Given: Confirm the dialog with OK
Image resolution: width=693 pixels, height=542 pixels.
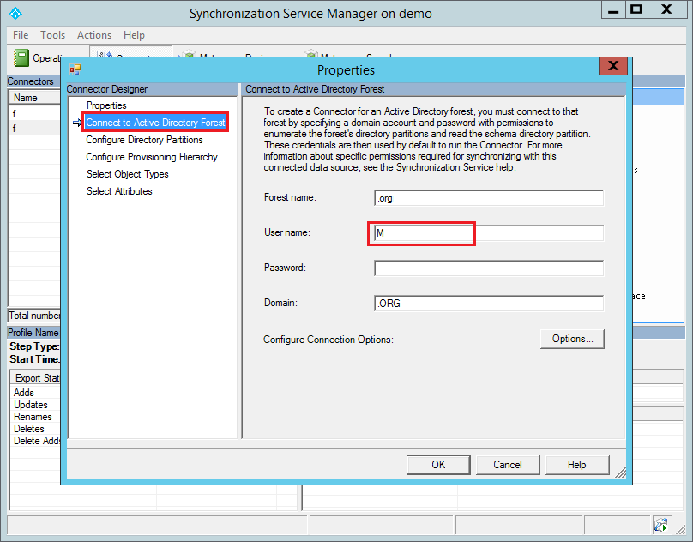Looking at the screenshot, I should (x=438, y=465).
